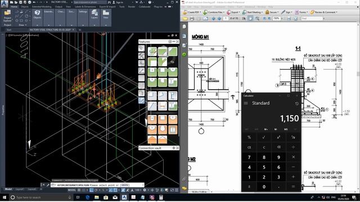Open the workspace switching gear in status bar
The height and width of the screenshot is (202, 360).
pyautogui.click(x=145, y=190)
